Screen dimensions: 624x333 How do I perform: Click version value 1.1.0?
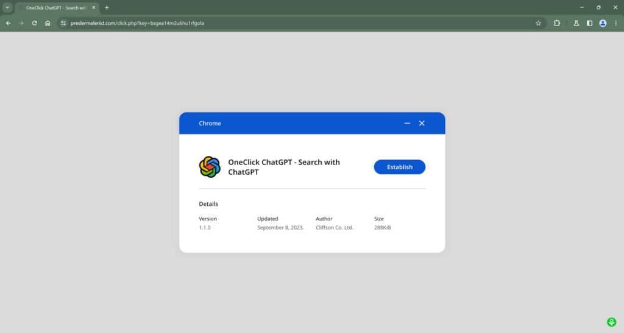coord(205,228)
